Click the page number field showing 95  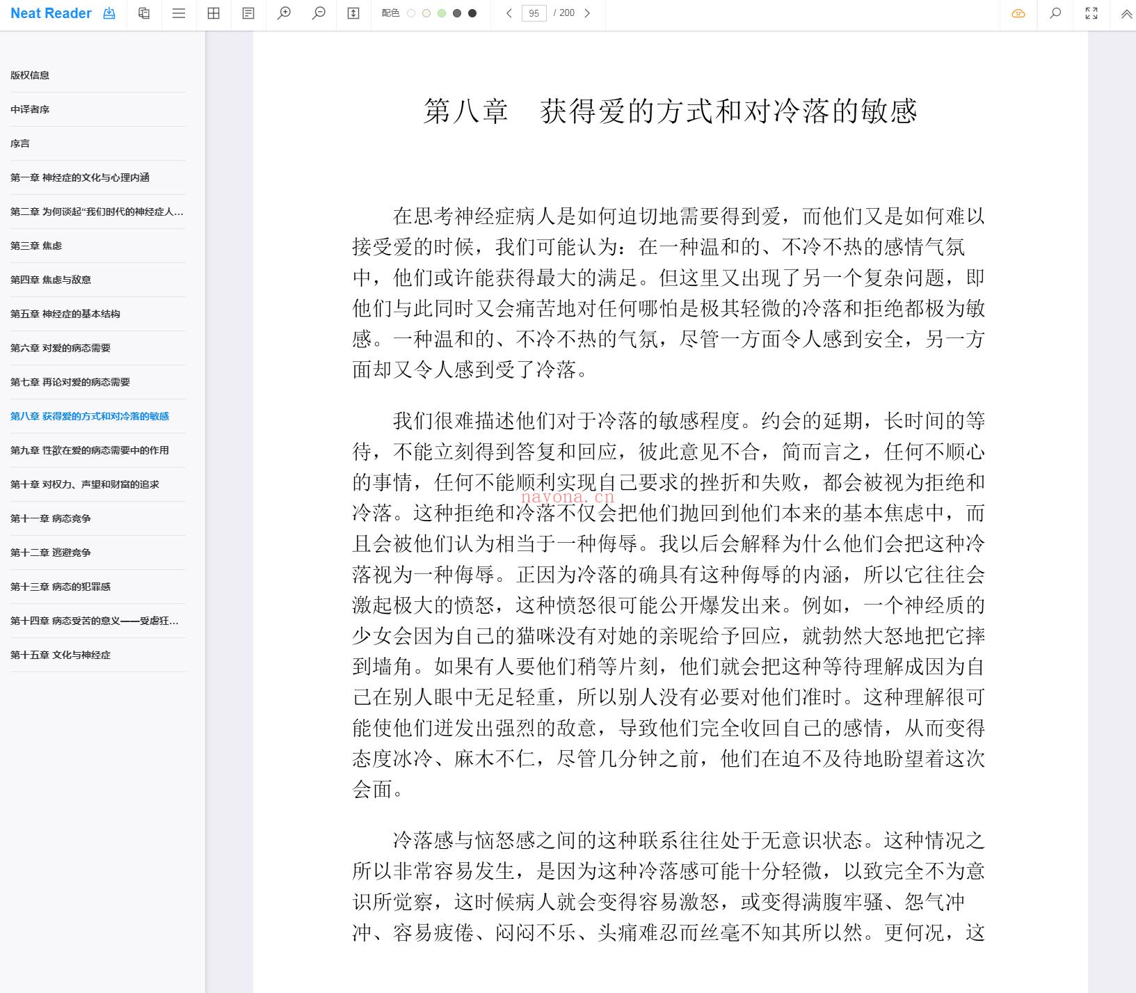coord(534,13)
